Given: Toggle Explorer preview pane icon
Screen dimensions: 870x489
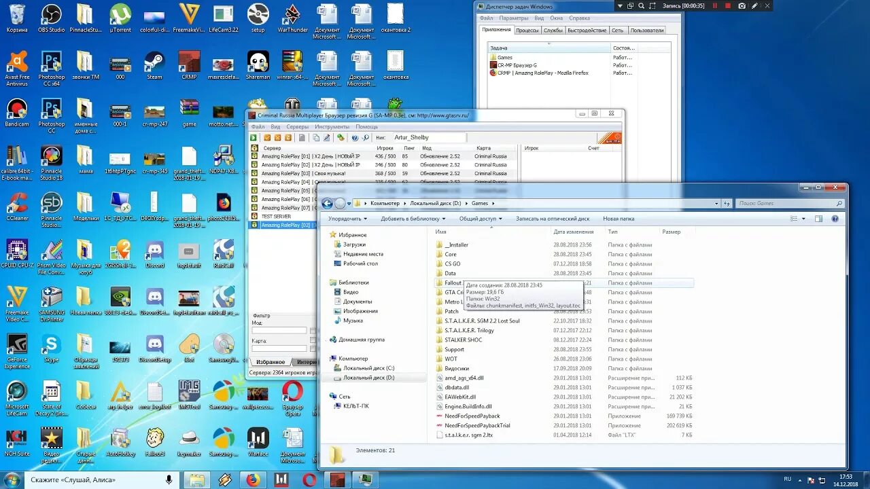Looking at the screenshot, I should [818, 219].
